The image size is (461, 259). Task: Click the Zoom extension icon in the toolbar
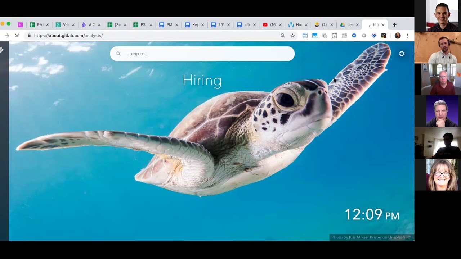[354, 36]
